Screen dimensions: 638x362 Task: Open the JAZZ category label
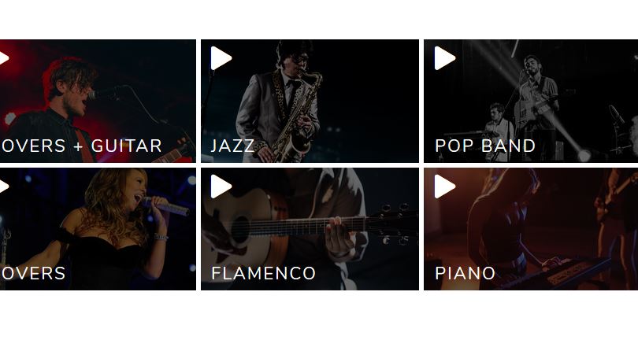click(232, 146)
